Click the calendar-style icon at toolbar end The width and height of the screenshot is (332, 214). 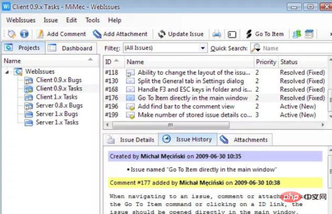pyautogui.click(x=309, y=34)
